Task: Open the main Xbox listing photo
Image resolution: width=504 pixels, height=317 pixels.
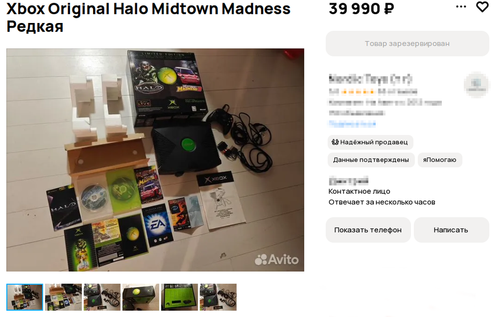Action: [155, 160]
